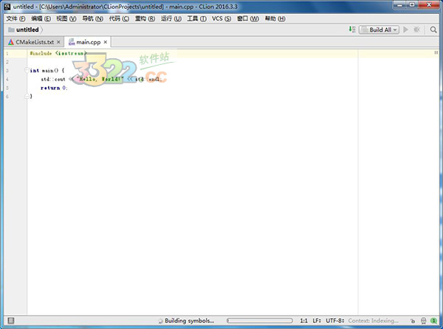Collapse the main() function fold marker

pos(27,70)
